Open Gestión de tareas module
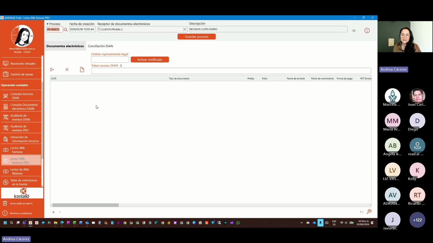The image size is (433, 243). (x=21, y=74)
